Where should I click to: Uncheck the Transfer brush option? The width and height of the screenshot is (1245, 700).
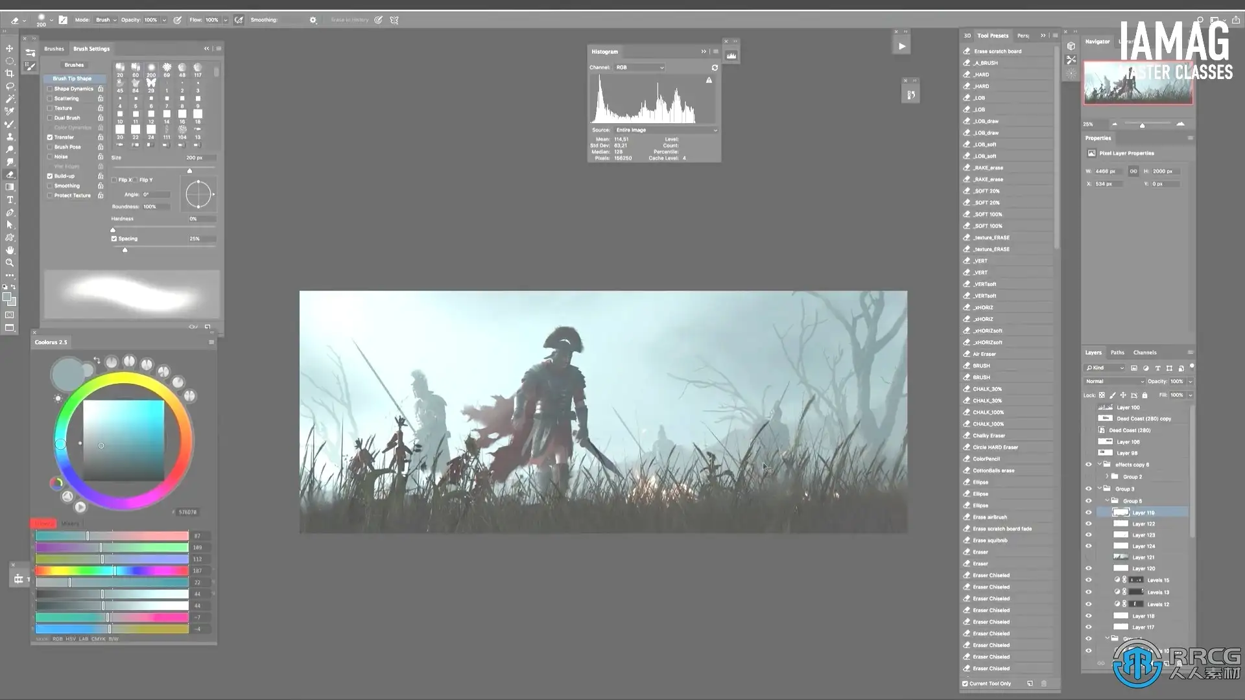pyautogui.click(x=50, y=137)
